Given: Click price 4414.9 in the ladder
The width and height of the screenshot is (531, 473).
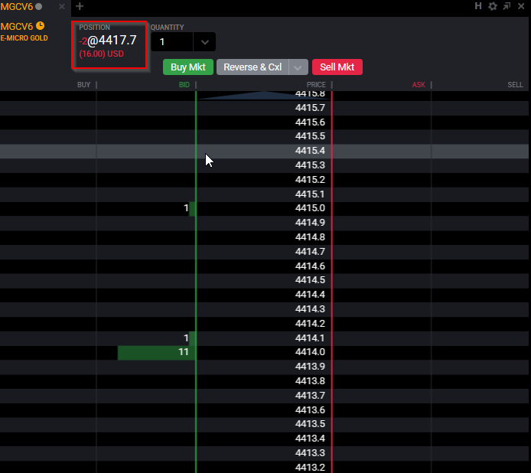Looking at the screenshot, I should 310,223.
